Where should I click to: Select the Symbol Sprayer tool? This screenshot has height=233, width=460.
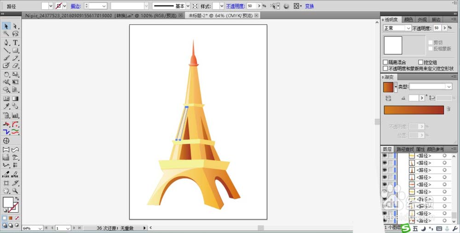6,116
